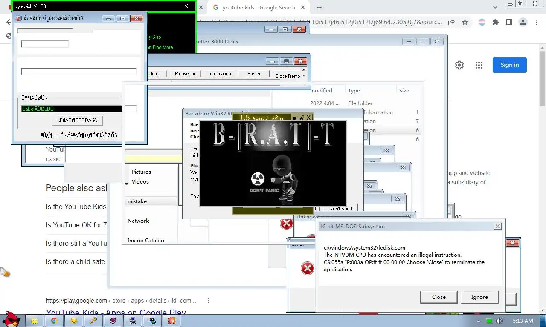The image size is (546, 327).
Task: Open the purple help book taskbar icon
Action: pyautogui.click(x=113, y=321)
